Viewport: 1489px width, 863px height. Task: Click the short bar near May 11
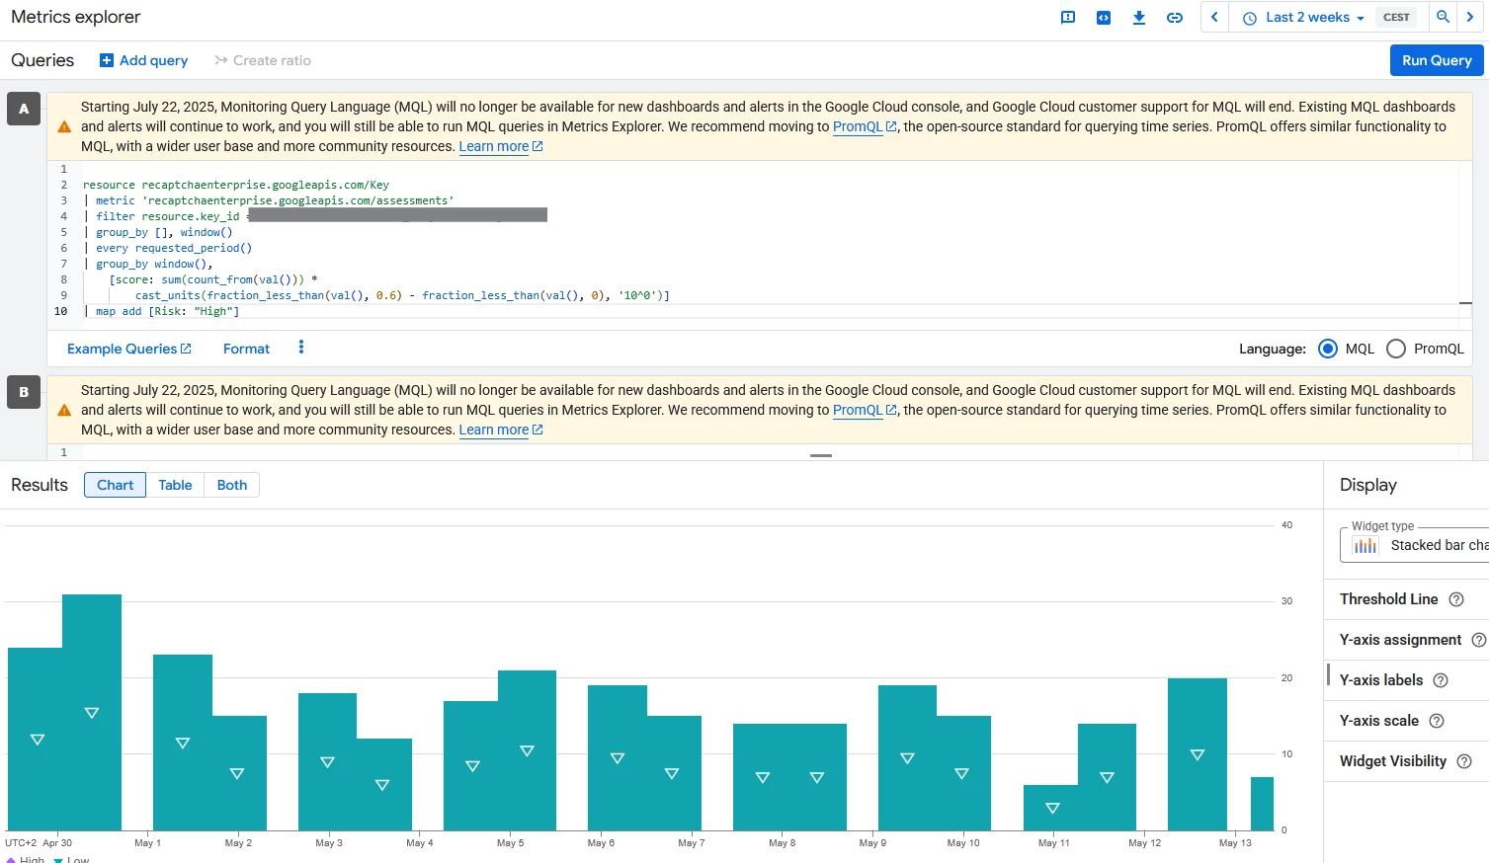click(1051, 808)
